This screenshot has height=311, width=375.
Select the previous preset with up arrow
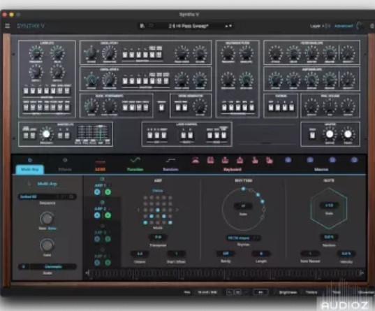pos(226,26)
